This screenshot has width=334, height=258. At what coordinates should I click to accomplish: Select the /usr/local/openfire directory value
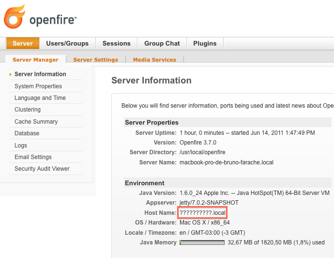pyautogui.click(x=202, y=152)
